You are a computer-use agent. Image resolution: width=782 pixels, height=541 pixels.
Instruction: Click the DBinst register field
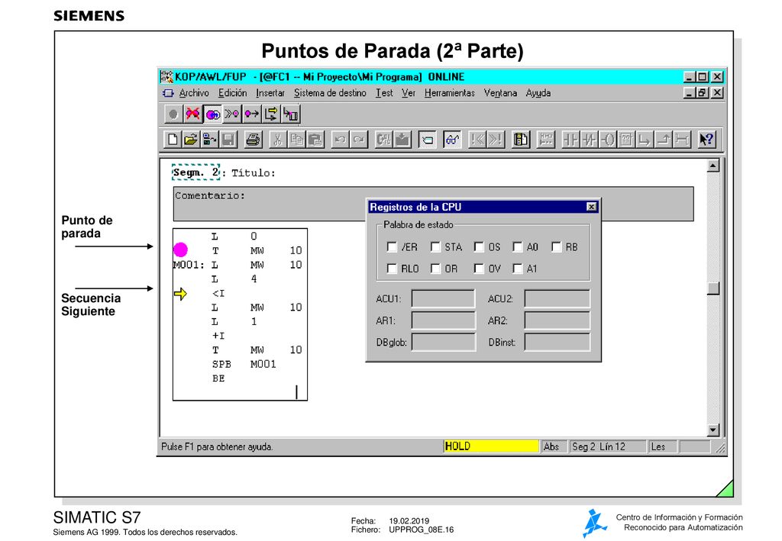[557, 343]
